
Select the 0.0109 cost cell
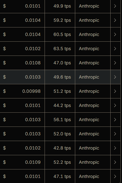22,162
